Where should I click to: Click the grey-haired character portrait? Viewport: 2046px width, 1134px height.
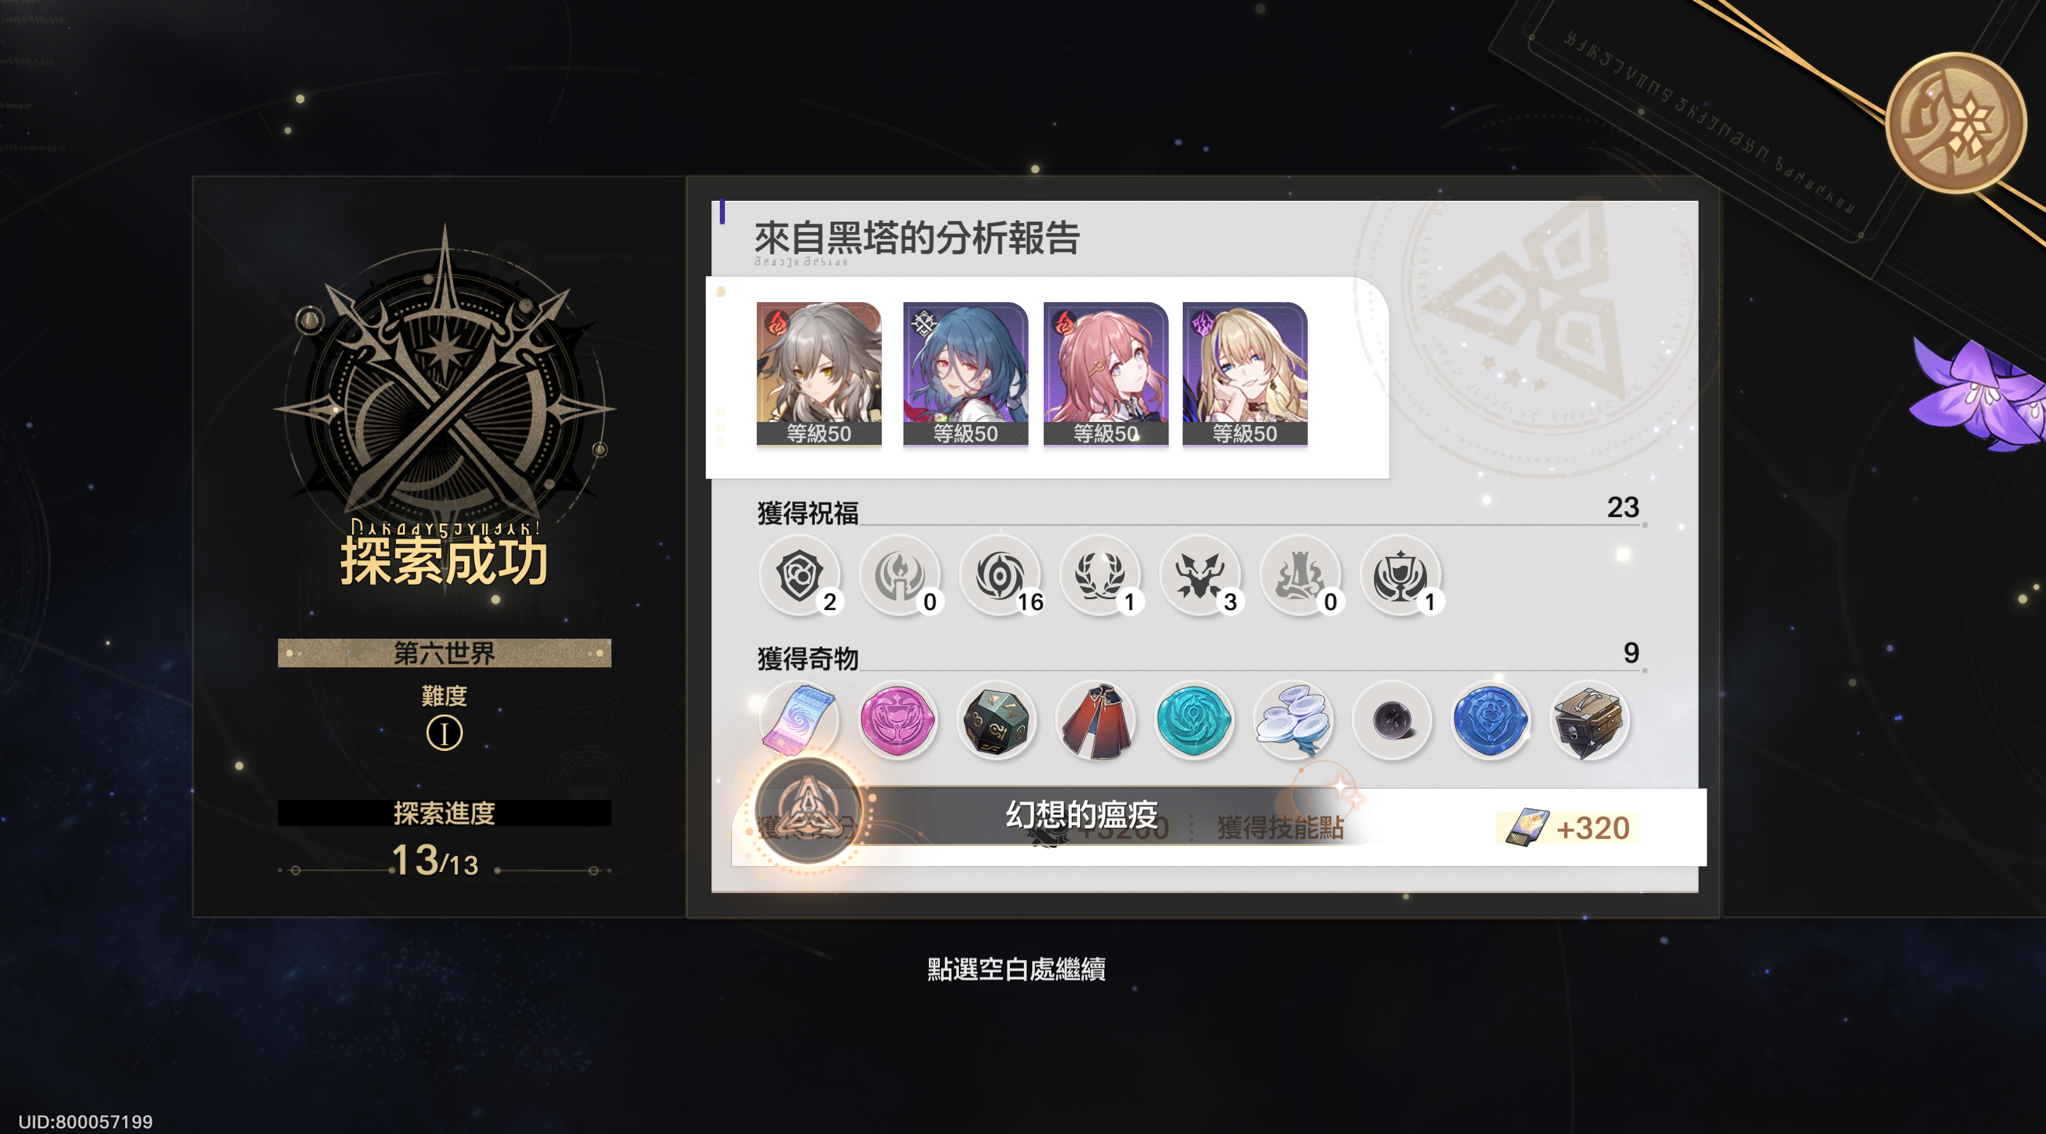[x=819, y=374]
